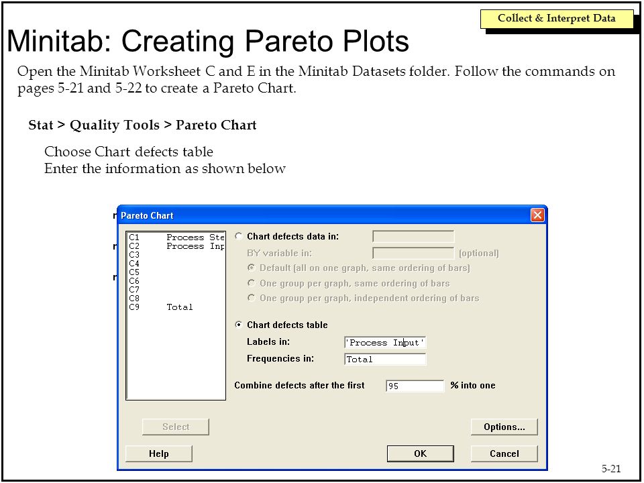
Task: Choose 'One group per graph, same ordering' option
Action: 252,283
